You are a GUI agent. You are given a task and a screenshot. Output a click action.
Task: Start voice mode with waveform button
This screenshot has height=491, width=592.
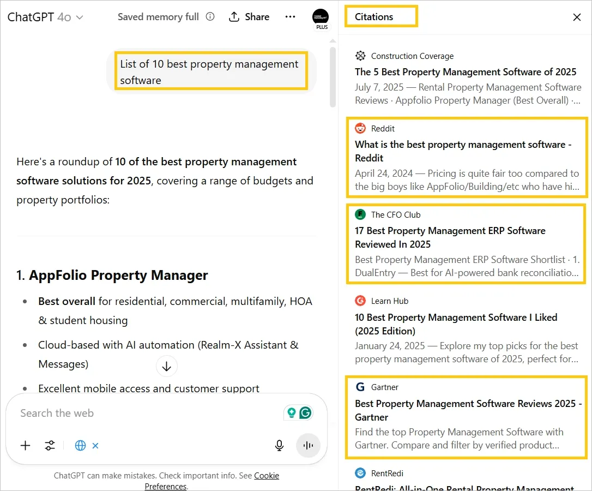click(x=309, y=446)
